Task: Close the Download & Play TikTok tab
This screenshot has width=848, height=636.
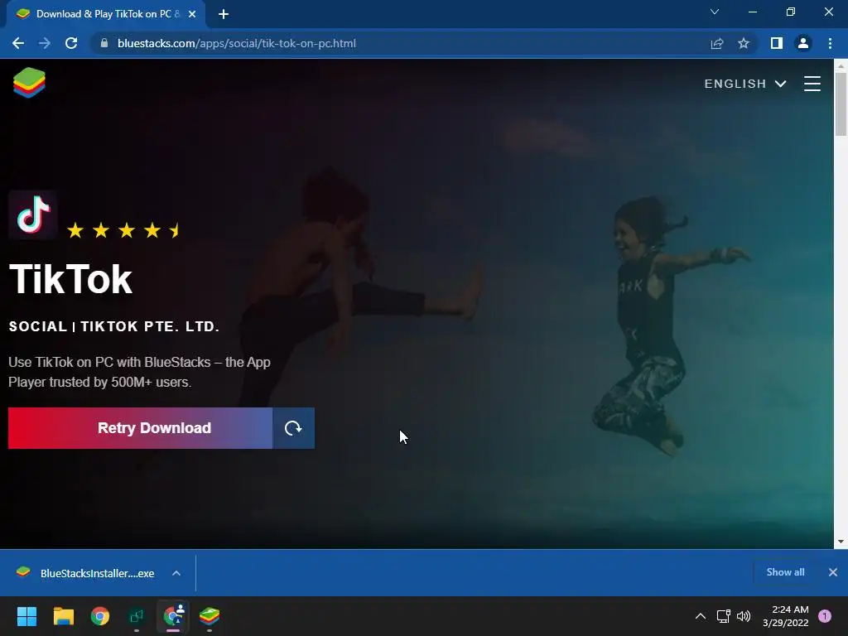Action: pyautogui.click(x=192, y=14)
